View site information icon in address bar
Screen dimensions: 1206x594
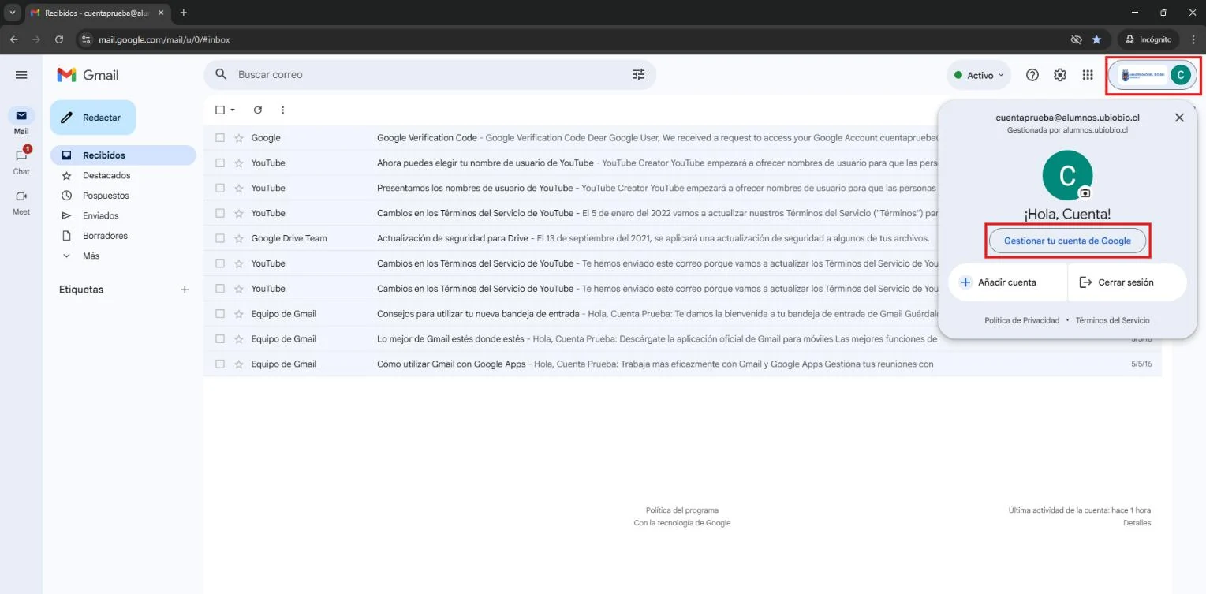coord(85,39)
